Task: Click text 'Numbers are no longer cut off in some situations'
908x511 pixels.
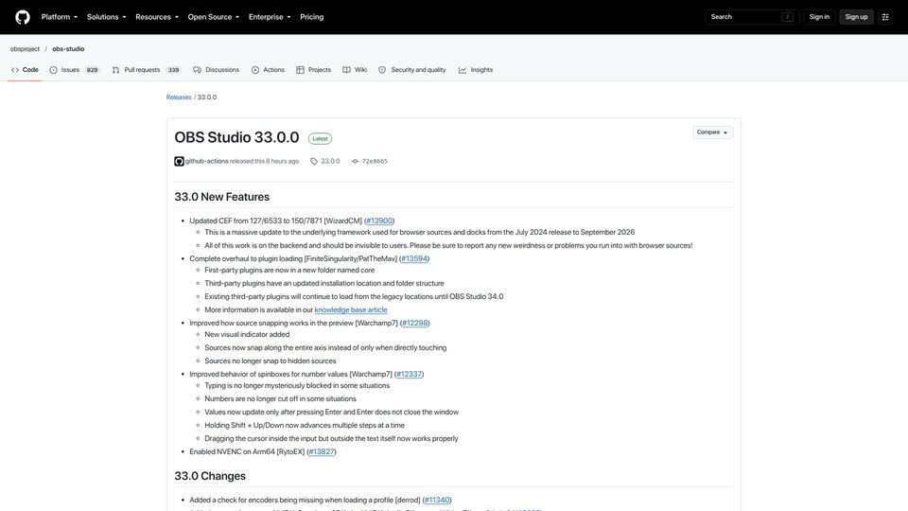Action: 280,398
